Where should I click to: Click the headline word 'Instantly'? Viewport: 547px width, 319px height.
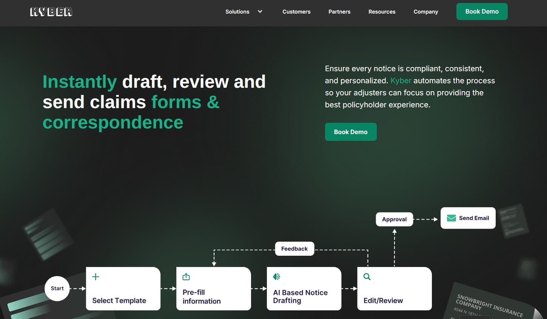click(80, 82)
